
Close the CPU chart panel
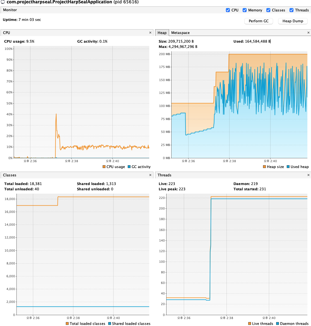150,33
